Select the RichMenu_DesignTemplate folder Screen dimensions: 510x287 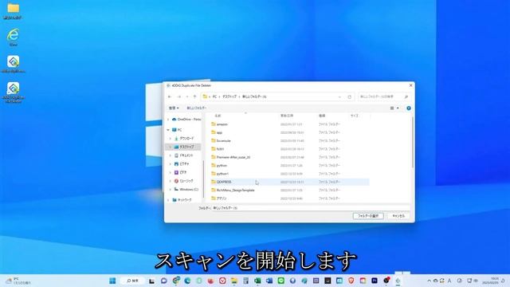point(236,190)
